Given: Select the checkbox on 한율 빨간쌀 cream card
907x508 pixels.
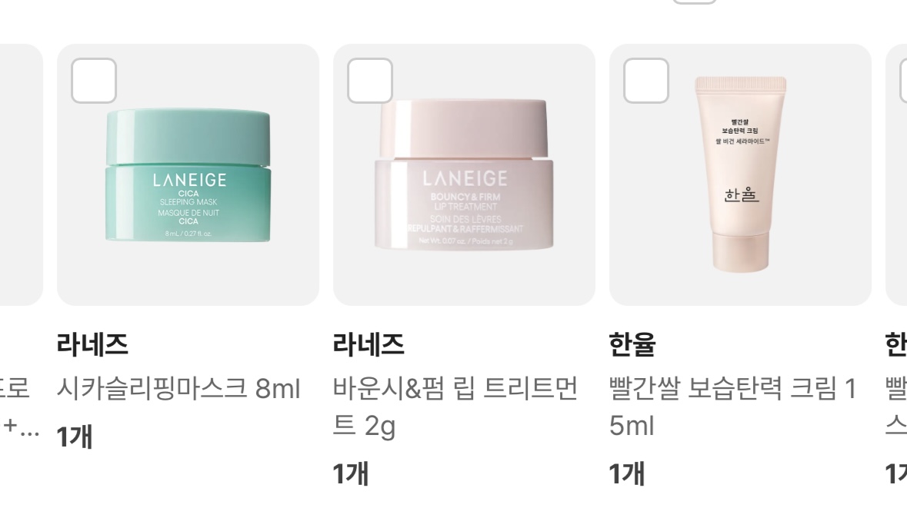Looking at the screenshot, I should pos(646,81).
